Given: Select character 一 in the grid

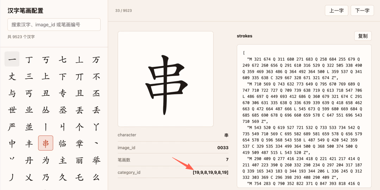Looking at the screenshot, I should point(12,59).
